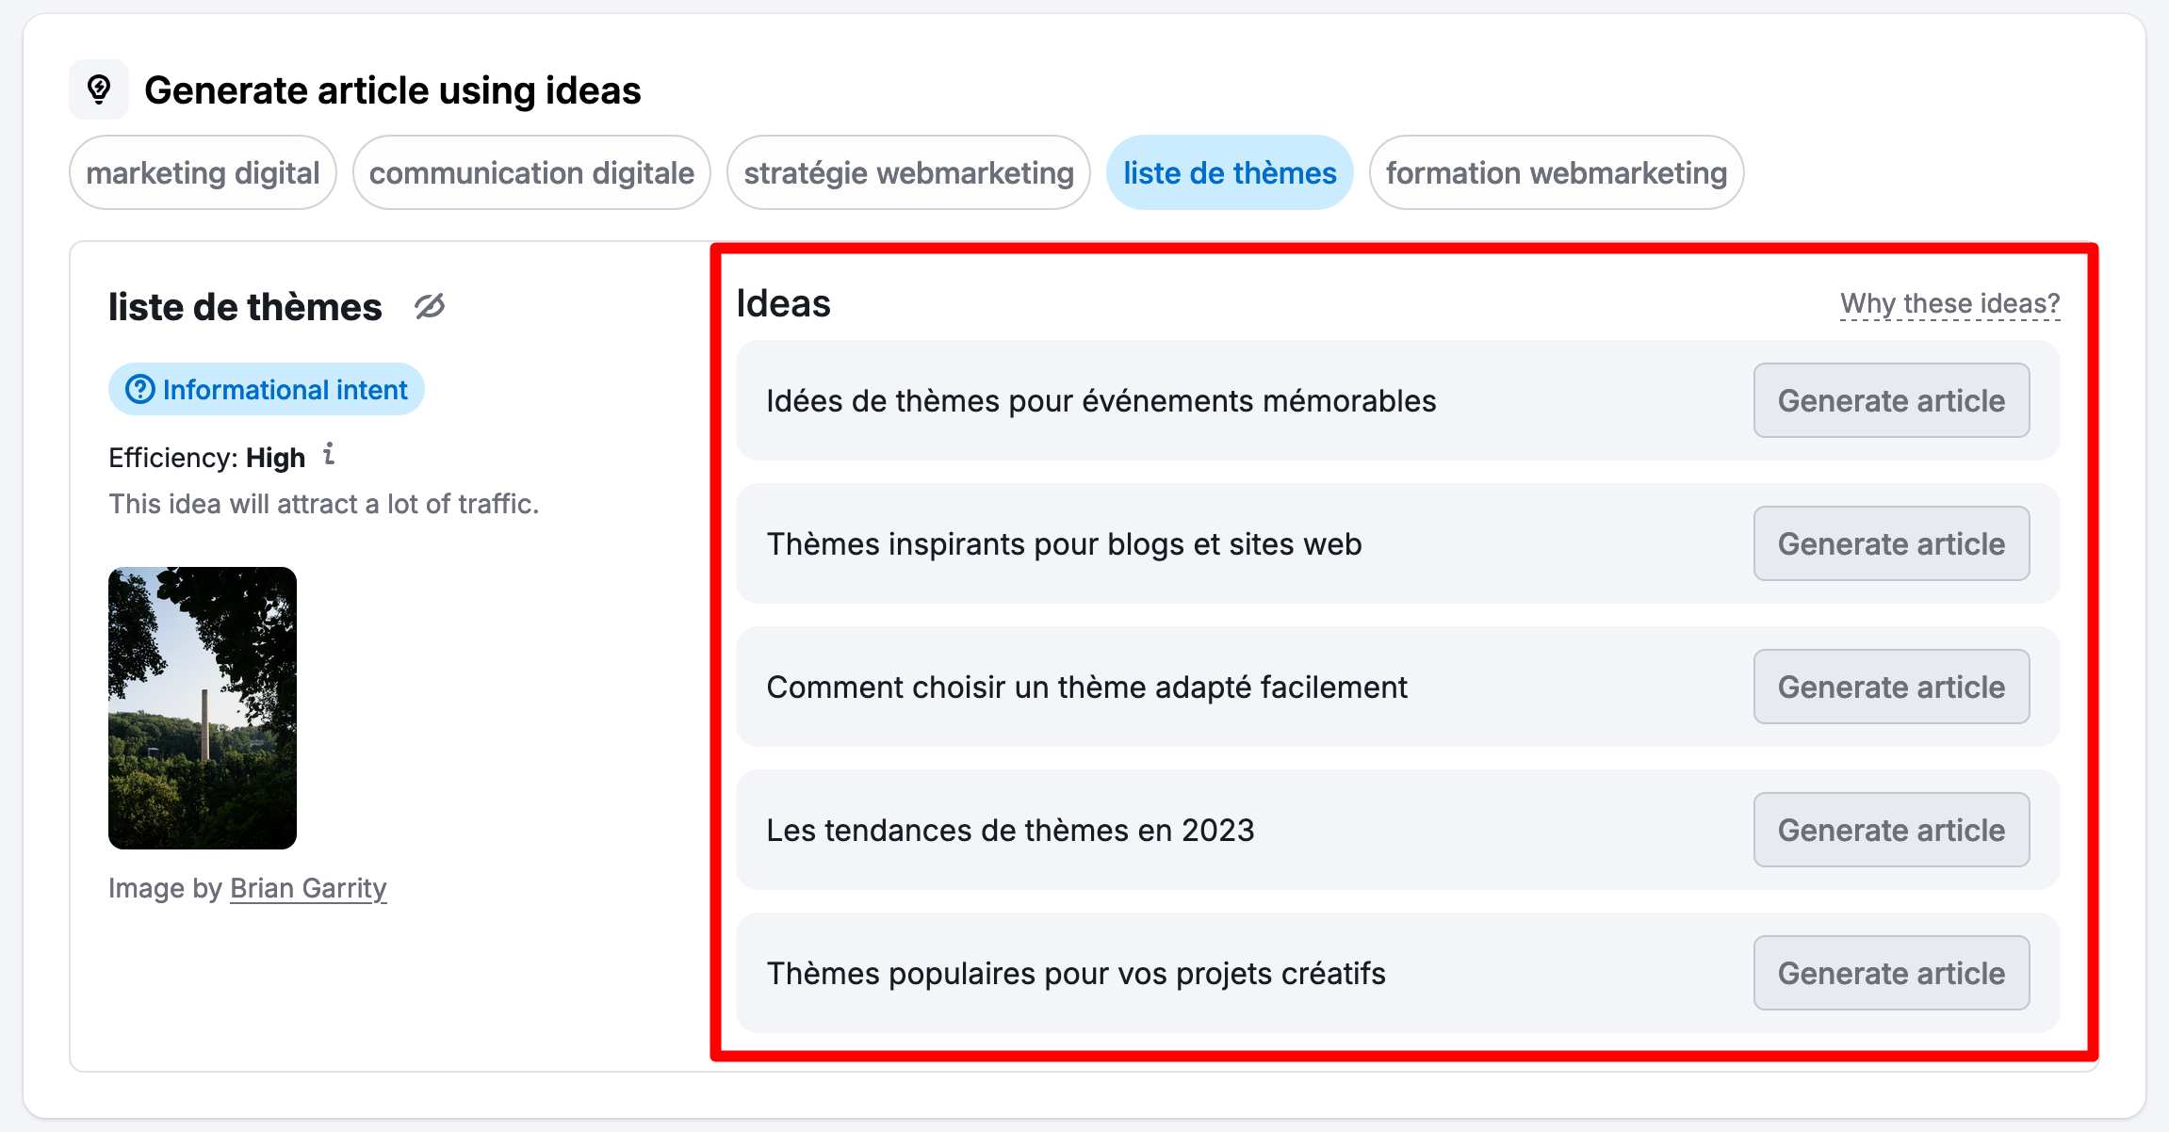Select the communication digitale tab
Viewport: 2169px width, 1132px height.
pos(531,172)
